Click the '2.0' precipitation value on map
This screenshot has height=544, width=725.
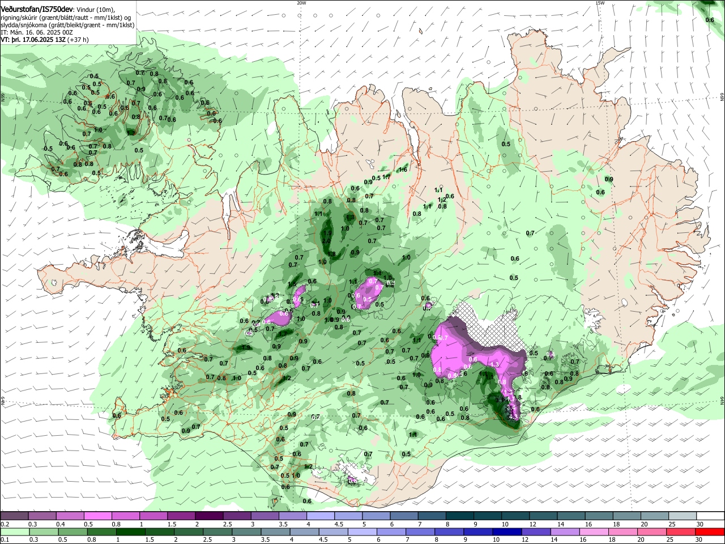pyautogui.click(x=326, y=241)
